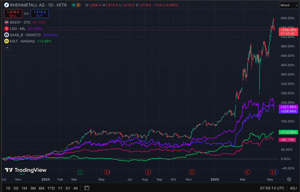The height and width of the screenshot is (192, 300).
Task: Open the Mixed price scale dropdown
Action: click(287, 5)
